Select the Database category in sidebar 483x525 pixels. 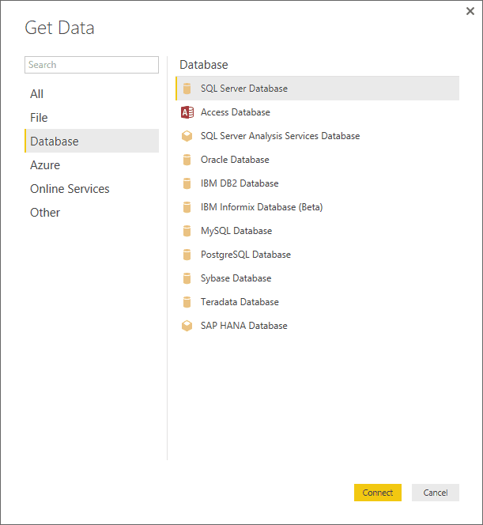[x=92, y=141]
